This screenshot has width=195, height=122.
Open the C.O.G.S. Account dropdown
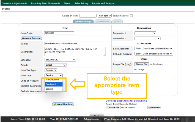click(154, 54)
